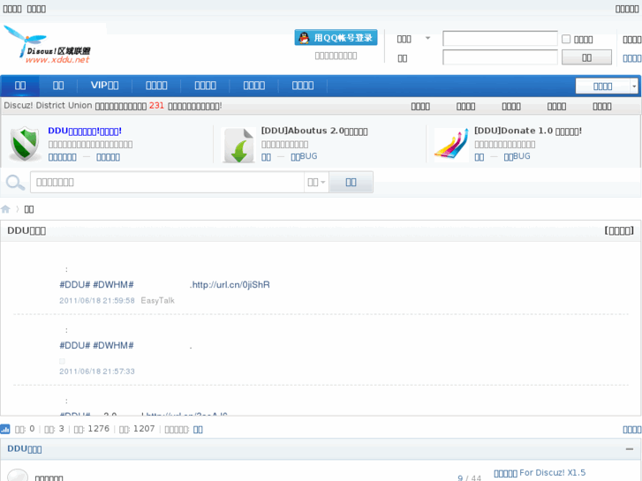Click the home icon in the breadcrumb

[5, 209]
